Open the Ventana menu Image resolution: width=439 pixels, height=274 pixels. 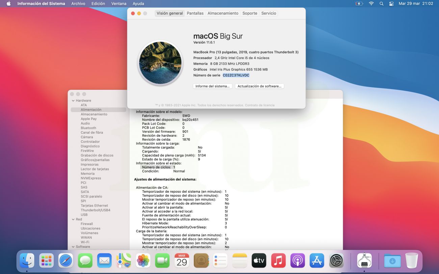pyautogui.click(x=119, y=4)
